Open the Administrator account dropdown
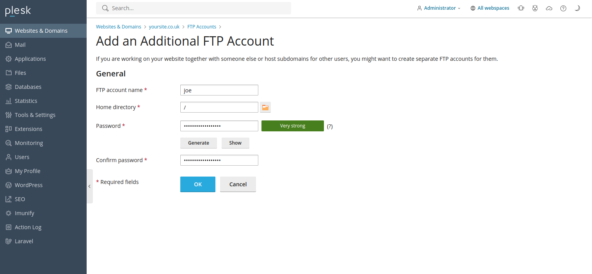 click(x=439, y=8)
